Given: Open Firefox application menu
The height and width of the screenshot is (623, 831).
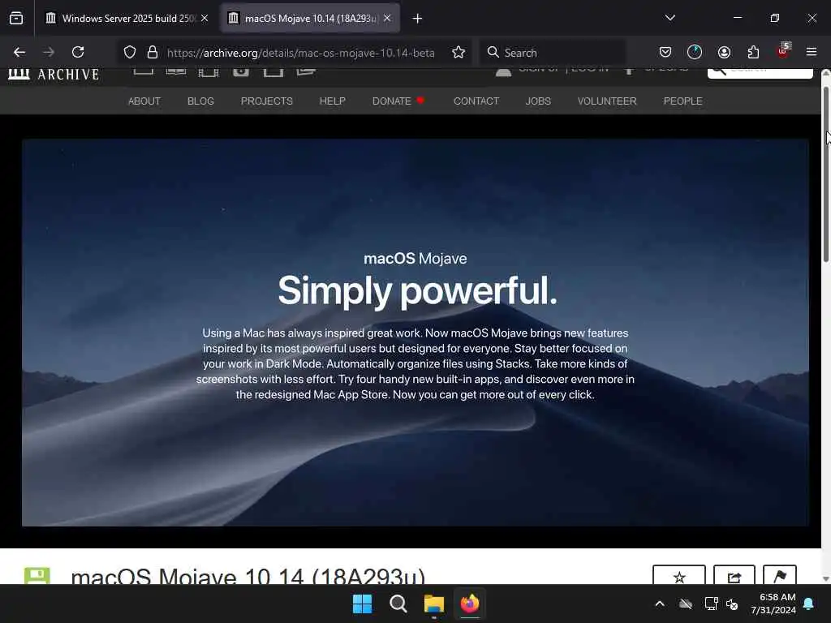Looking at the screenshot, I should [812, 52].
